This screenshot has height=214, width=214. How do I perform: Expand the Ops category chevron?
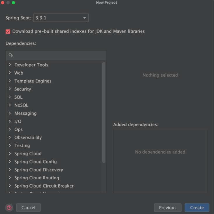(x=10, y=129)
